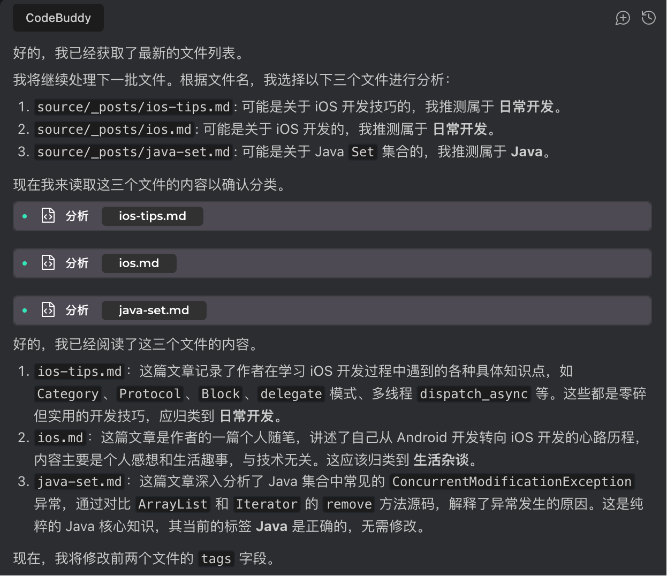This screenshot has width=667, height=576.
Task: Expand the java-set.md analysis row
Action: pos(332,310)
